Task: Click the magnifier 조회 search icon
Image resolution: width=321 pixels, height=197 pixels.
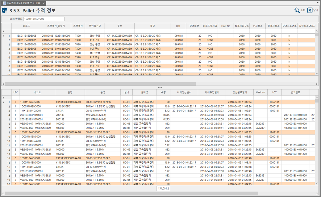Action: [297, 10]
